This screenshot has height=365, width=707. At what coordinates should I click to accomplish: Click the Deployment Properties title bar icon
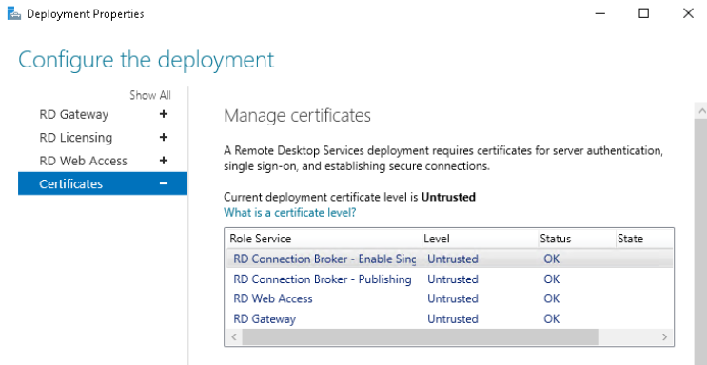coord(14,14)
